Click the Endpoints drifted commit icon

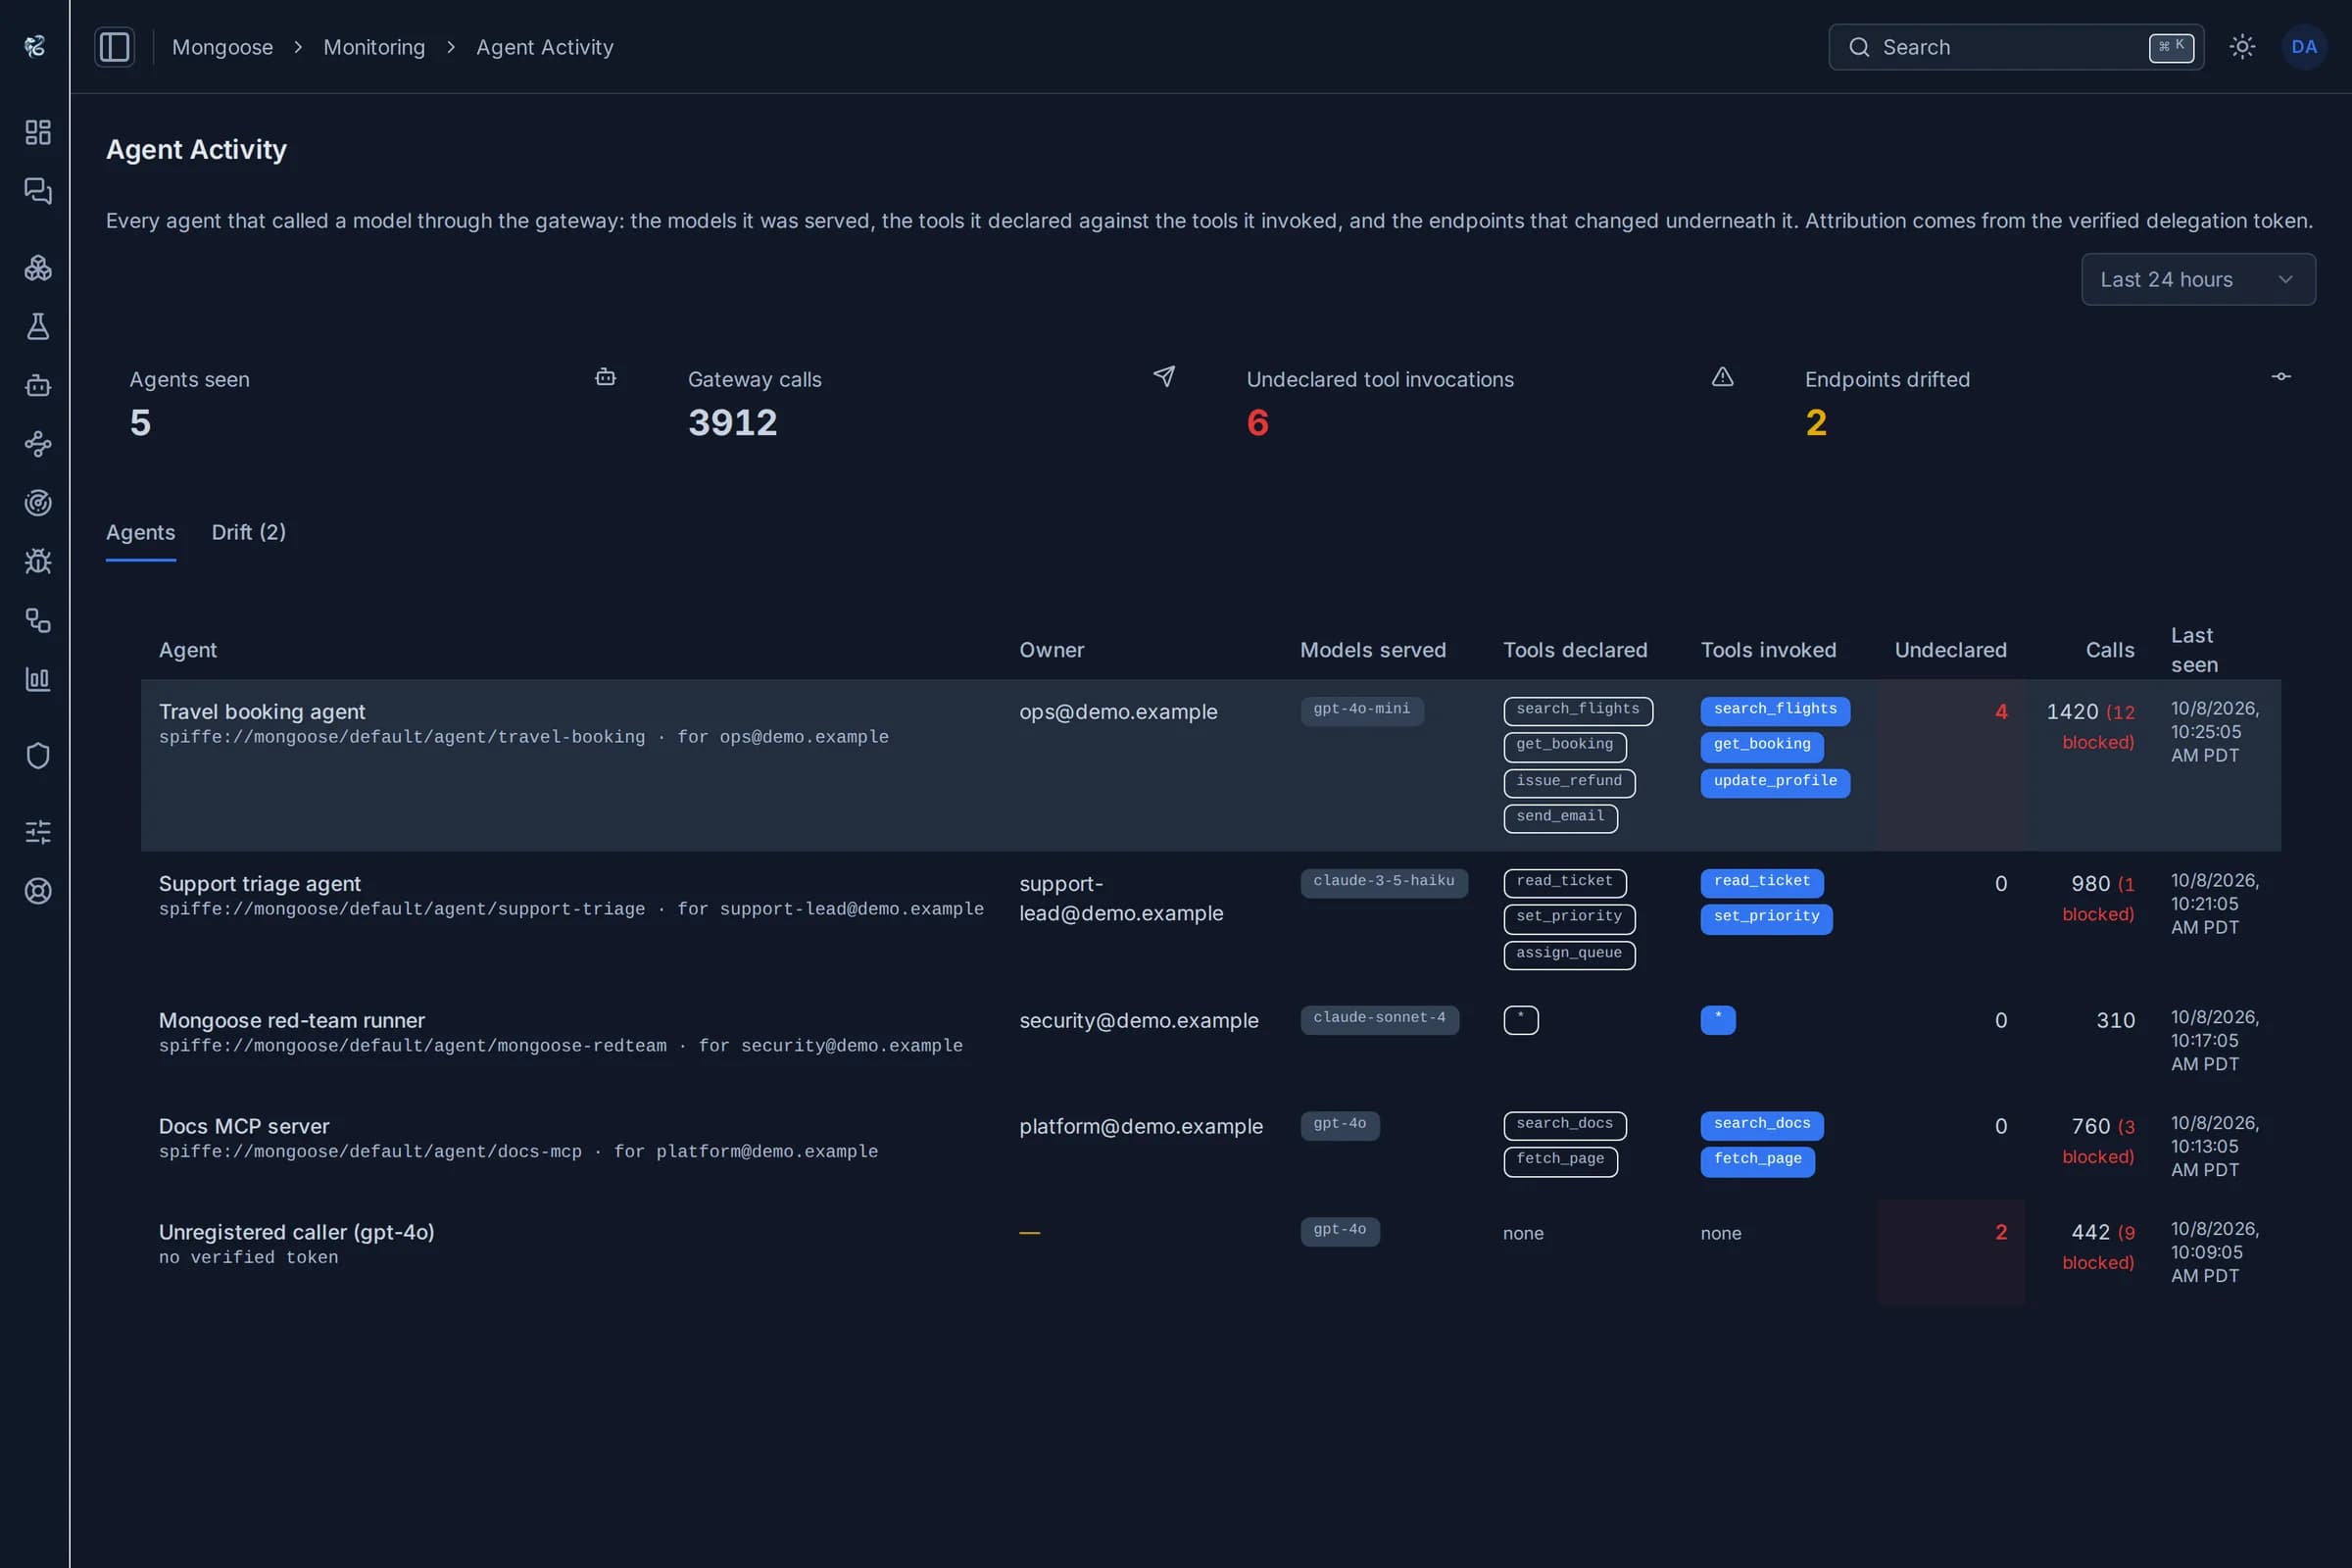(2281, 377)
